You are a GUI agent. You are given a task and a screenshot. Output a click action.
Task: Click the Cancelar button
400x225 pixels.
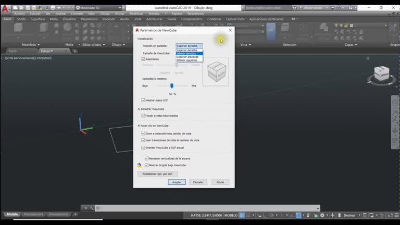(198, 182)
